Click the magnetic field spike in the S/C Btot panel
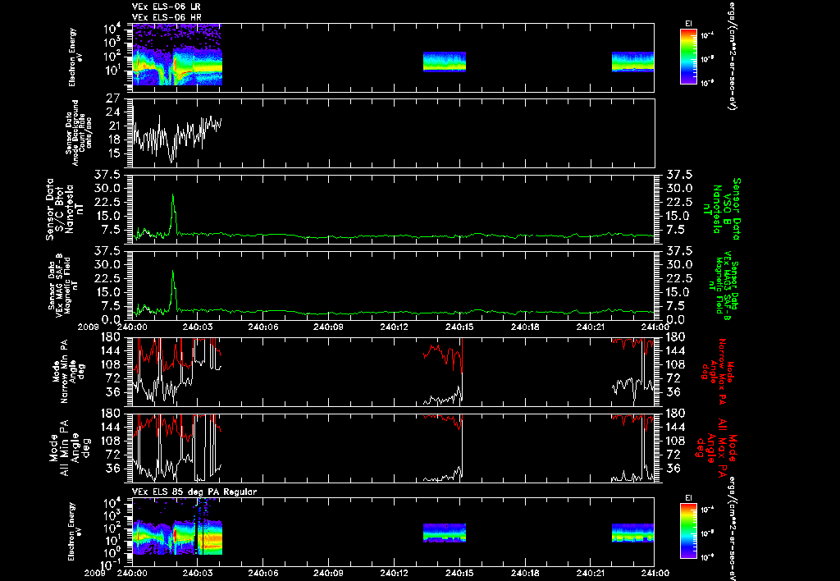 173,213
